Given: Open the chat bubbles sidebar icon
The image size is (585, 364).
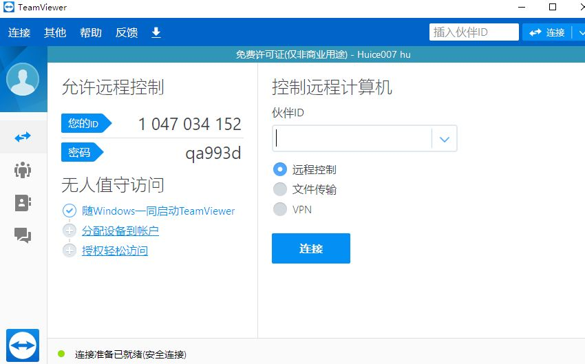Looking at the screenshot, I should pyautogui.click(x=23, y=235).
